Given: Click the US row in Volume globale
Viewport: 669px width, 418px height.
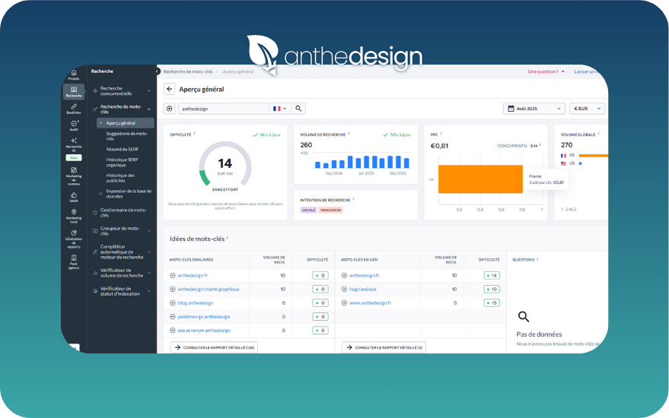Looking at the screenshot, I should coord(572,163).
